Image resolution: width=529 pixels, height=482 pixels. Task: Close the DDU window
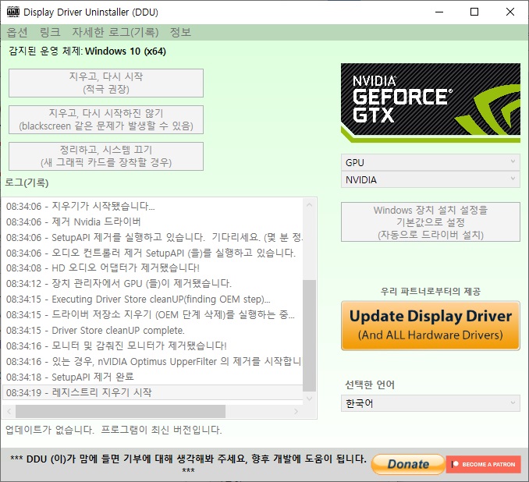(509, 12)
